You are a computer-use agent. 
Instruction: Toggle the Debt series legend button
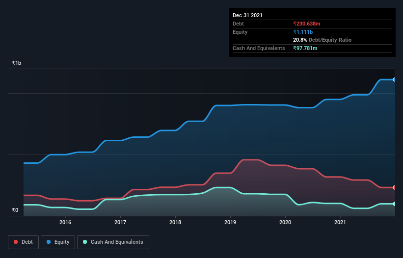point(23,242)
